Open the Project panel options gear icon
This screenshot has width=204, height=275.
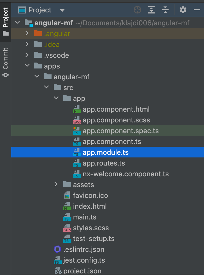(x=183, y=10)
